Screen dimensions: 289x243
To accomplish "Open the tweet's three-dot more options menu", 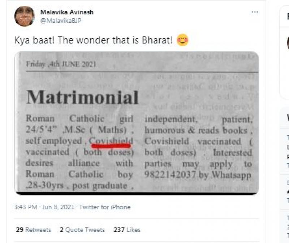I will (x=255, y=12).
